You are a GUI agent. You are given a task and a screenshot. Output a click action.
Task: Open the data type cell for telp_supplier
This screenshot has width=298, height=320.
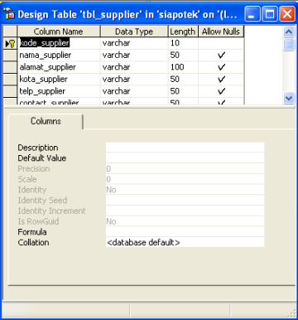point(134,91)
